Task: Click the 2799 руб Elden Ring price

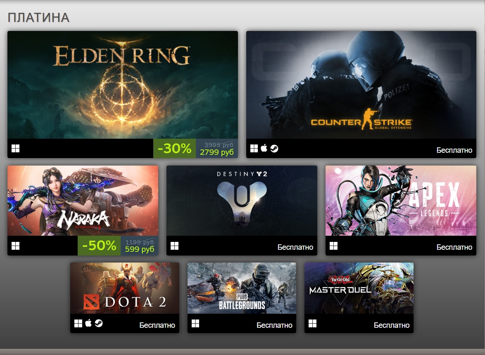Action: 216,152
